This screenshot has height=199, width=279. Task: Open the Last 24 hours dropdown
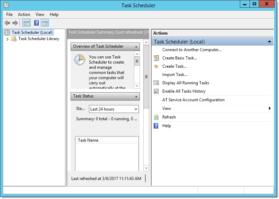pyautogui.click(x=114, y=109)
